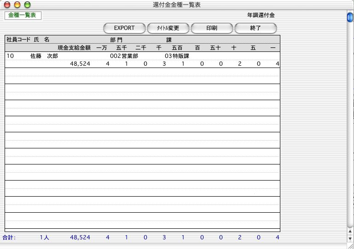Click the 社員コード column header
354x249 pixels.
[18, 40]
